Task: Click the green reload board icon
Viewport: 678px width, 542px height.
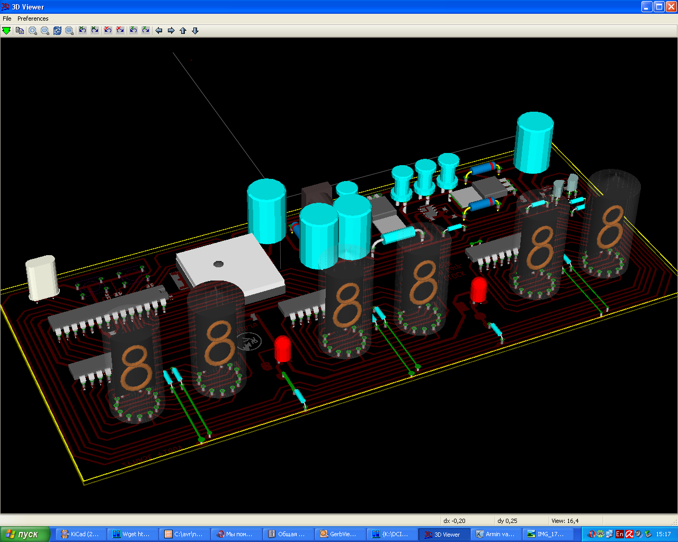Action: tap(6, 31)
